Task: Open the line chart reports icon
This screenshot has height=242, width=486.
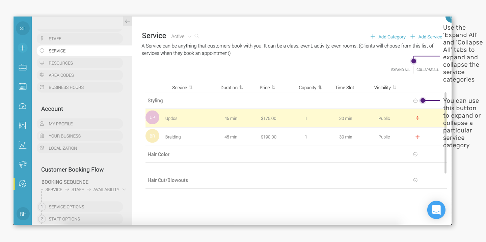Action: 23,145
